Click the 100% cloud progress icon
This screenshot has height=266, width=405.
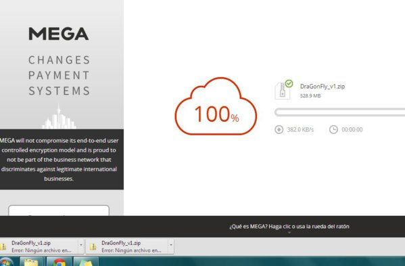pos(216,106)
